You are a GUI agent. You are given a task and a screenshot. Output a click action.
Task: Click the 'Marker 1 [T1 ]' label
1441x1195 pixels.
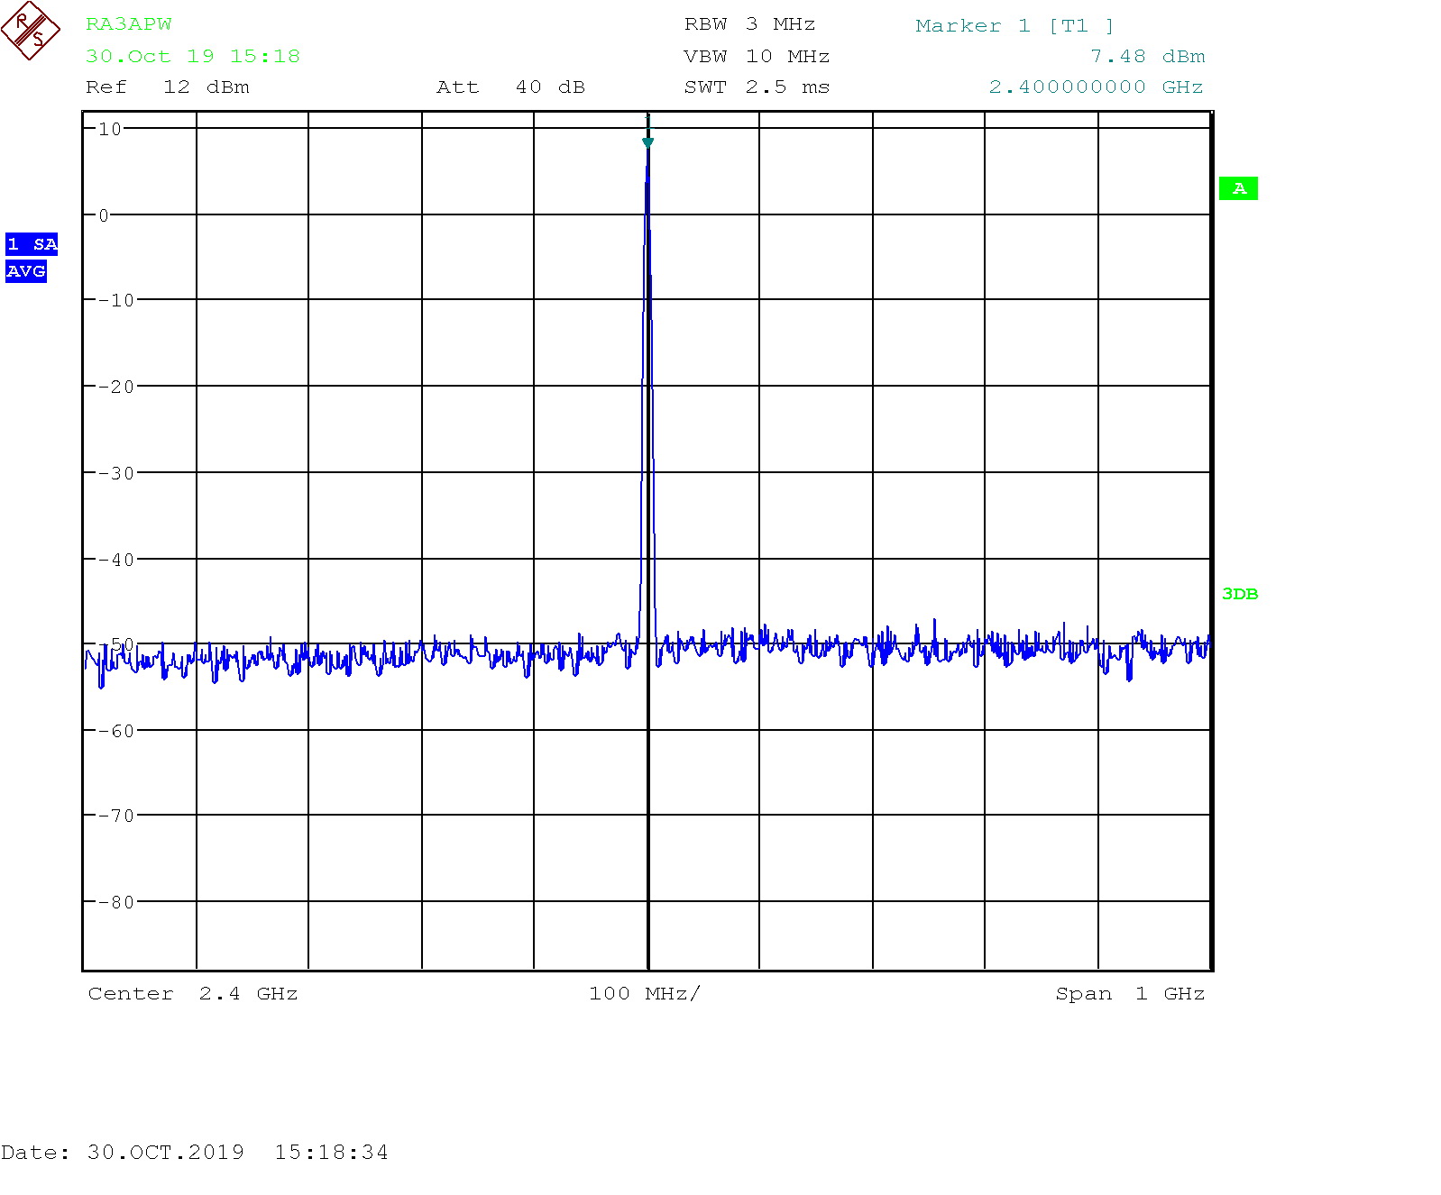point(1015,26)
